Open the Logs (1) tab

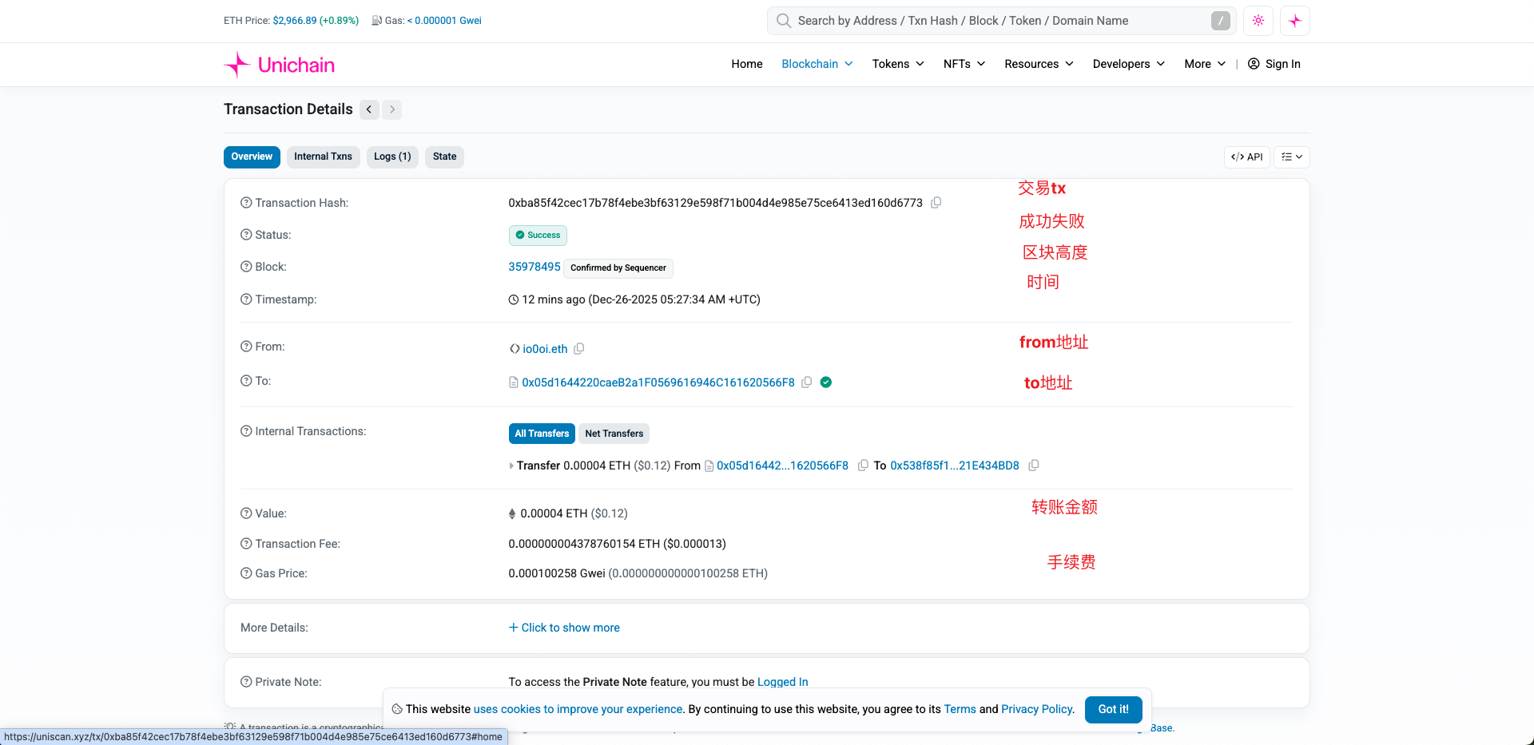[x=392, y=157]
